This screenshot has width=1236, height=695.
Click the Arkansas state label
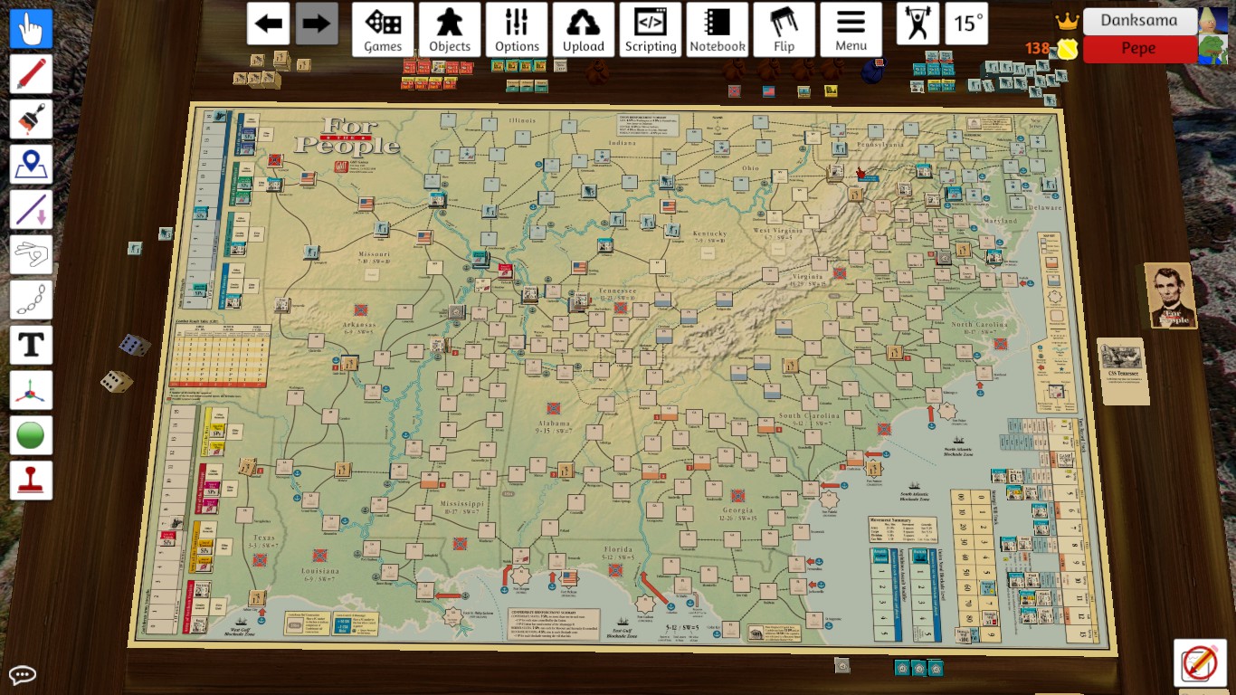pyautogui.click(x=359, y=324)
